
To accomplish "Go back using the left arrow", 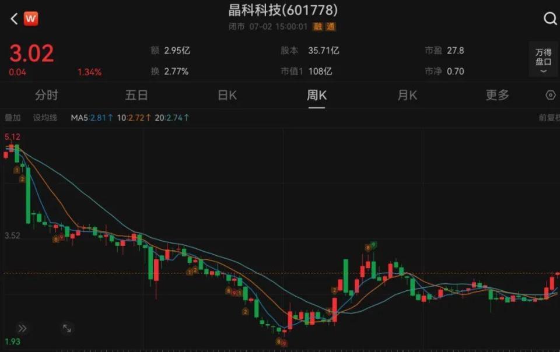I will click(x=14, y=19).
